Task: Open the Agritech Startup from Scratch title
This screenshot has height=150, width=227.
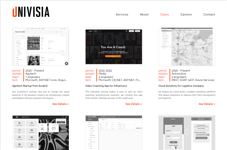Action: [30, 86]
